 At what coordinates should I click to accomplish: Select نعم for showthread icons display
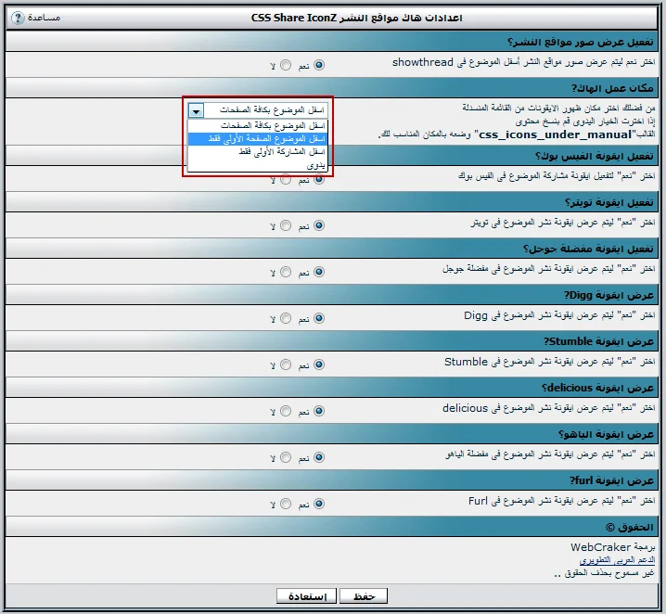click(319, 65)
